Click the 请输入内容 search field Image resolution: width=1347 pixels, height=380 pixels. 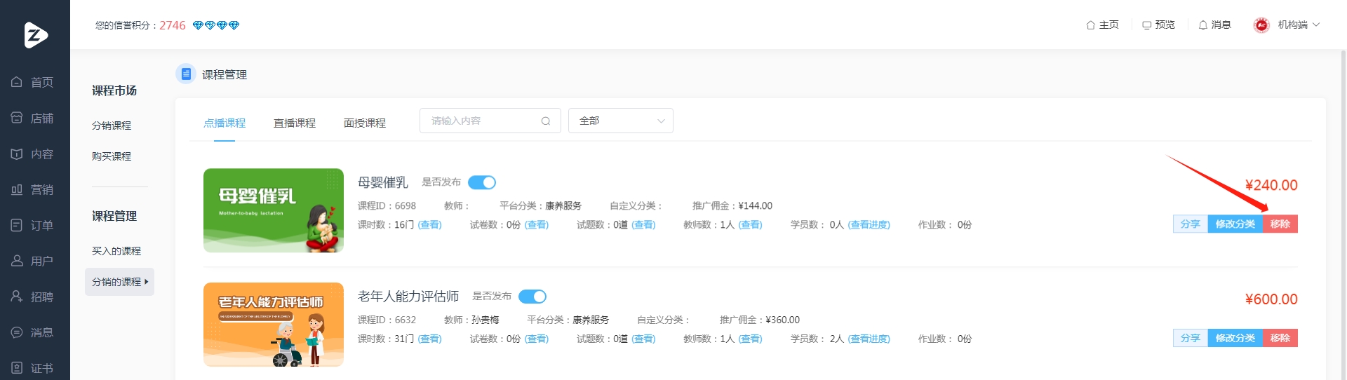pyautogui.click(x=490, y=121)
